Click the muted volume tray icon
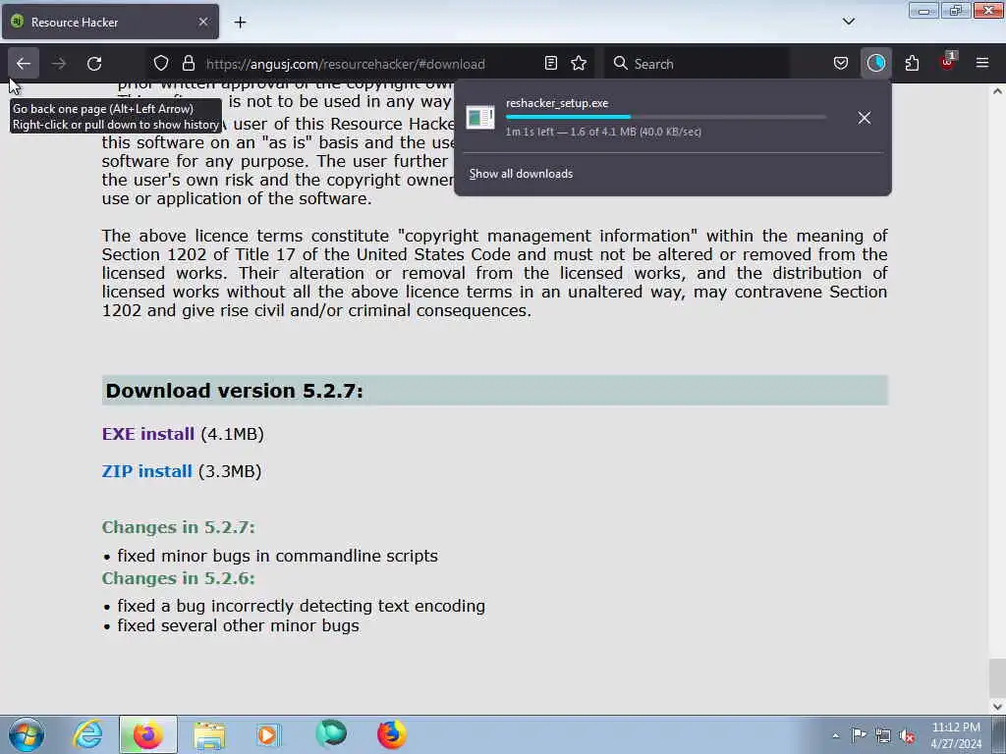Image resolution: width=1006 pixels, height=754 pixels. [907, 735]
